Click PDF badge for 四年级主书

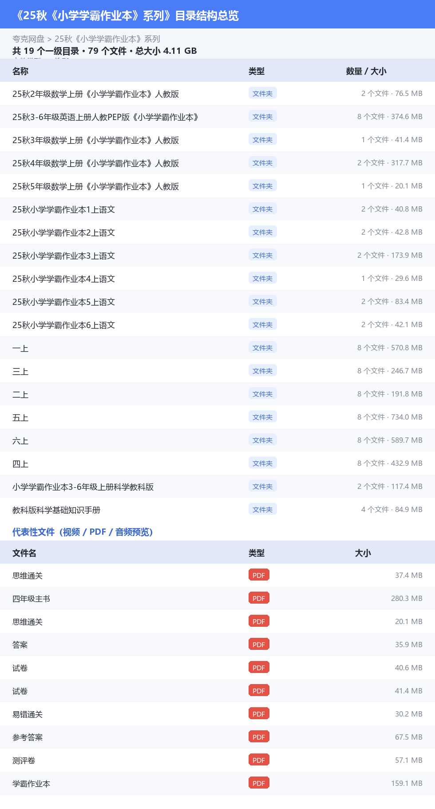point(259,598)
